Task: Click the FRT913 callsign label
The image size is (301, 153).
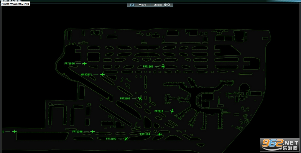Action: click(x=159, y=111)
